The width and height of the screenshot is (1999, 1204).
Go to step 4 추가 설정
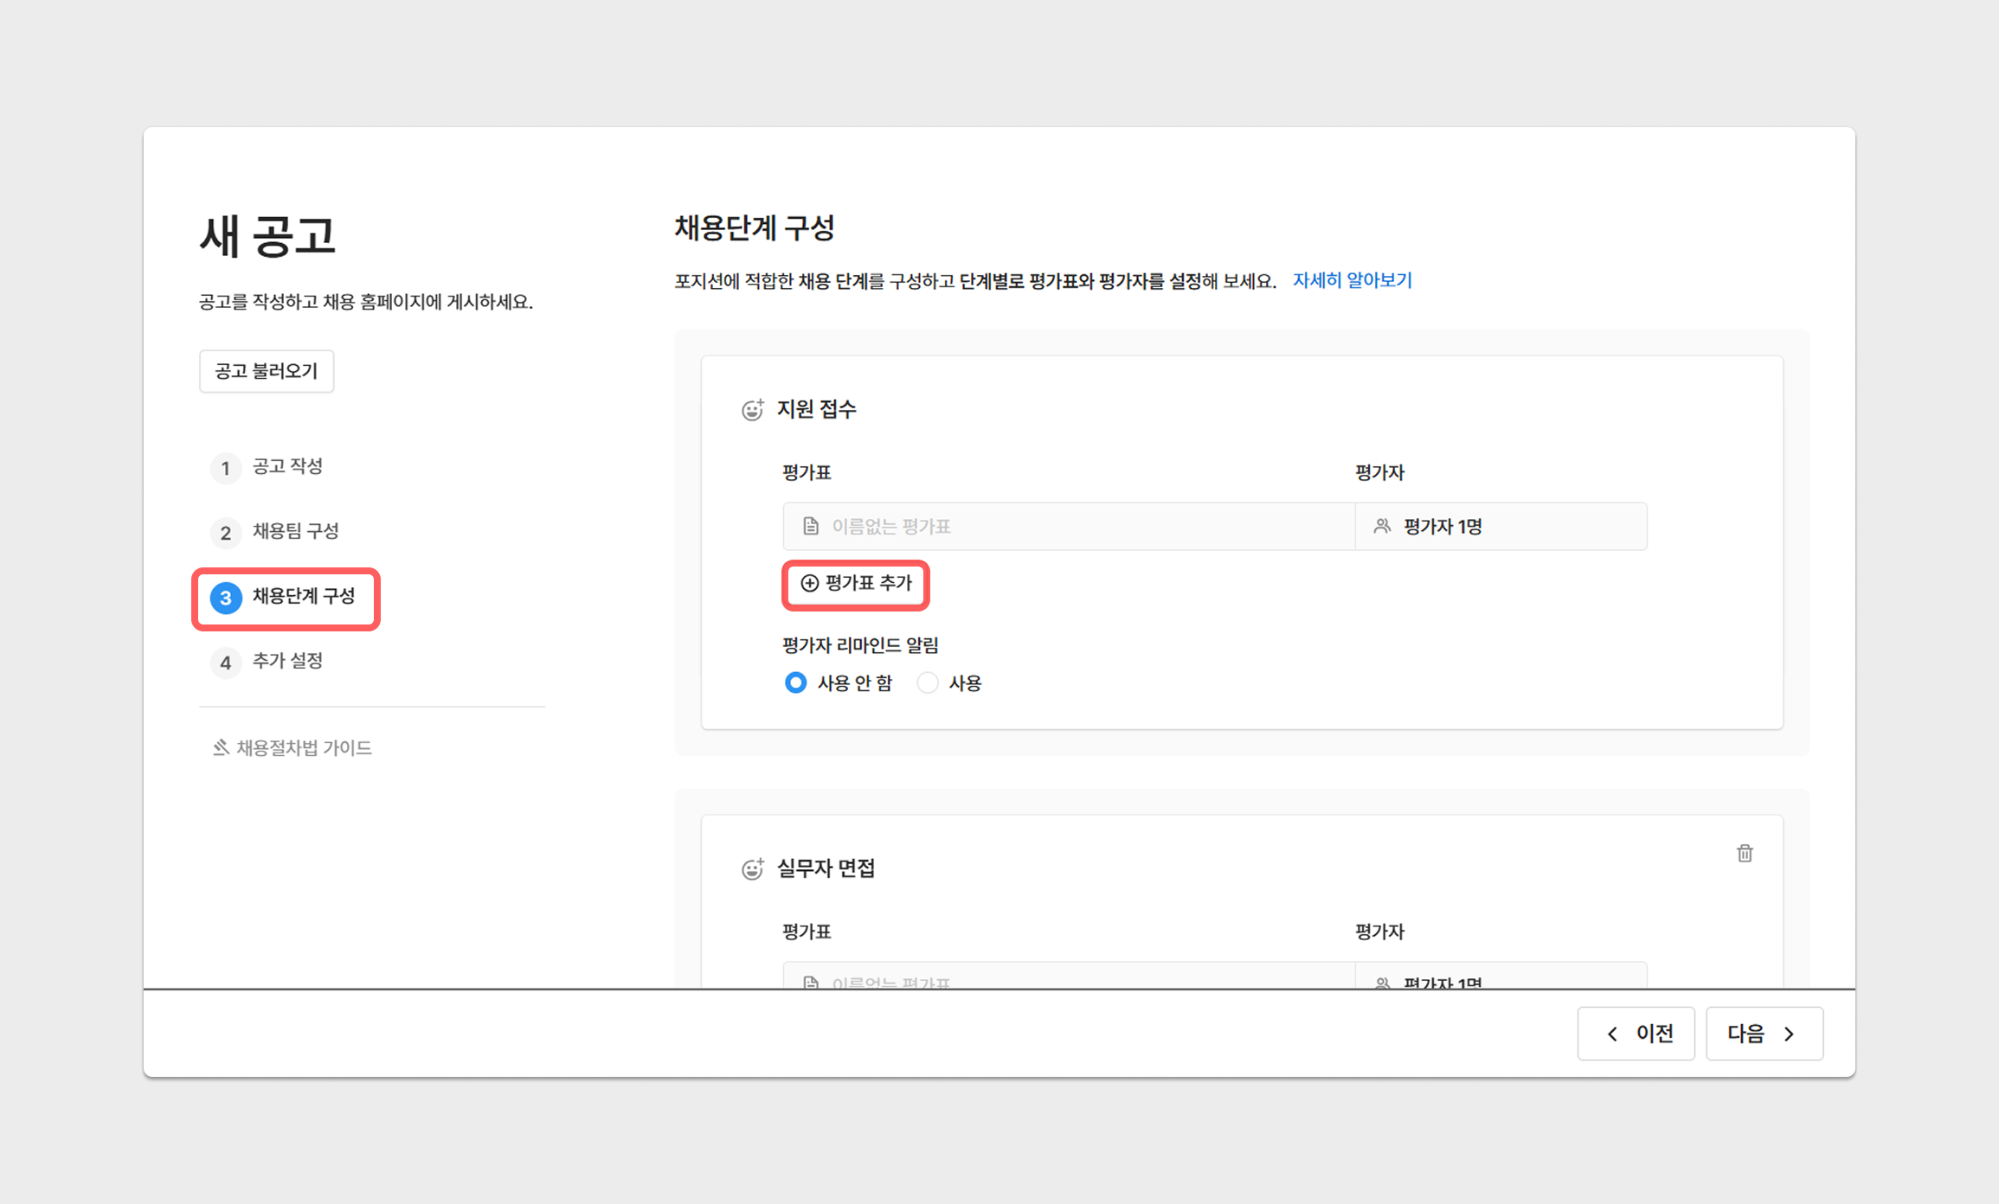pos(286,662)
